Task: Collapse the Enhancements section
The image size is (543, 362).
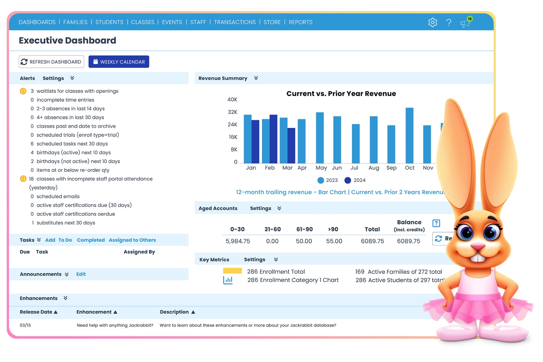Action: (66, 298)
